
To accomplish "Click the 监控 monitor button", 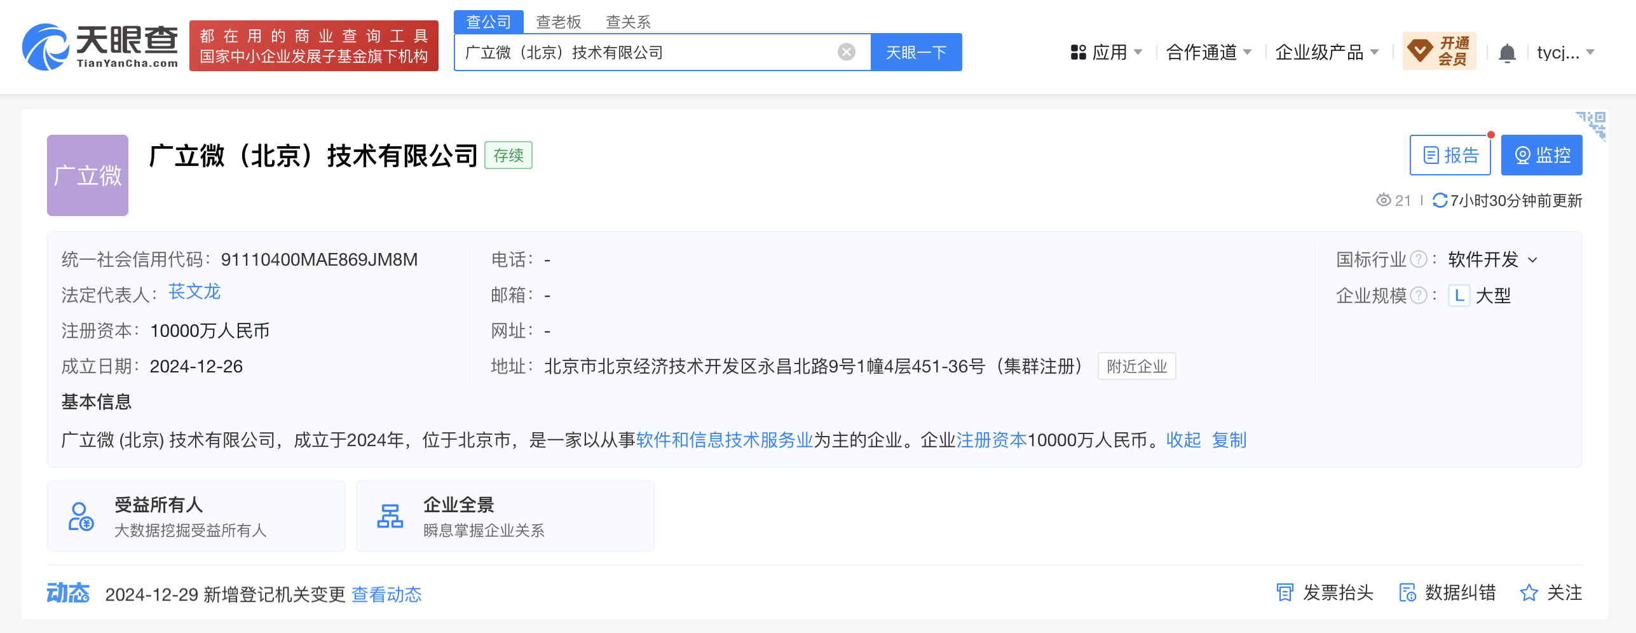I will [1542, 155].
